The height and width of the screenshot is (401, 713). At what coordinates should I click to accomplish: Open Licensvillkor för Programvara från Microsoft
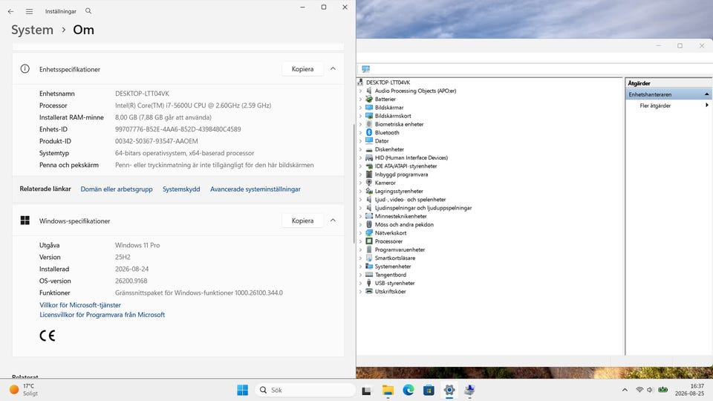point(102,314)
